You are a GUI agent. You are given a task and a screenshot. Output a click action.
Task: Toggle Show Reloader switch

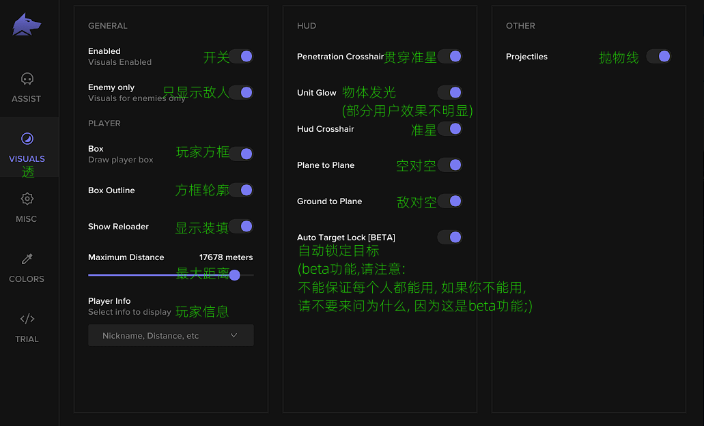click(241, 227)
